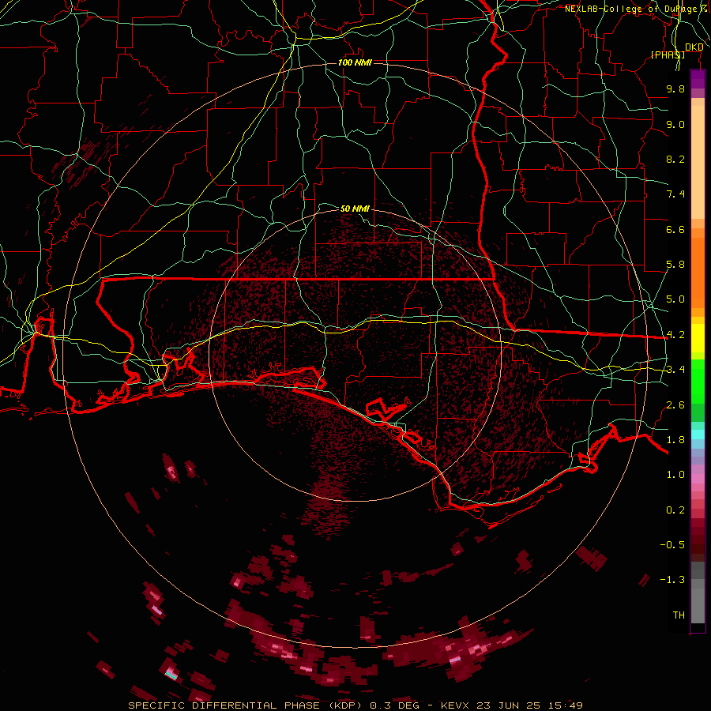
Task: Select the 8.2 legend value
Action: [x=675, y=159]
